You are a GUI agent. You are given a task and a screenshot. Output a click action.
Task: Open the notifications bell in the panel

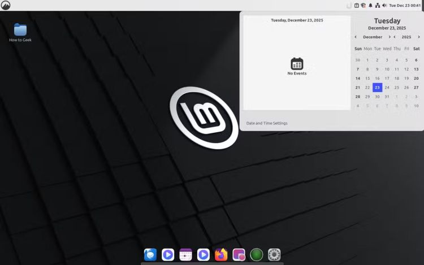coord(370,5)
